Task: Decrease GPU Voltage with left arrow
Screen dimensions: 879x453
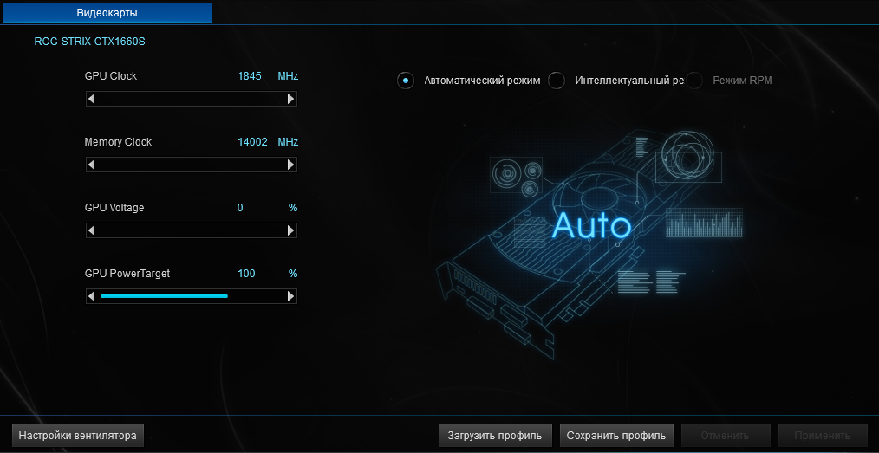Action: 91,230
